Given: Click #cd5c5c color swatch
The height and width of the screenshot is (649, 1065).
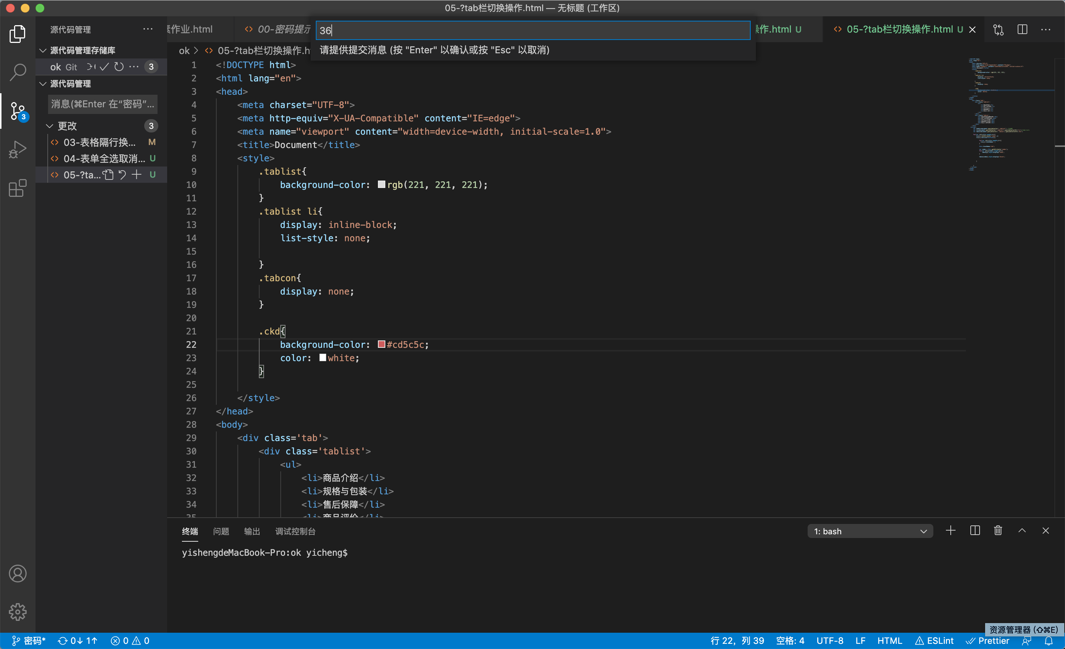Looking at the screenshot, I should tap(381, 344).
